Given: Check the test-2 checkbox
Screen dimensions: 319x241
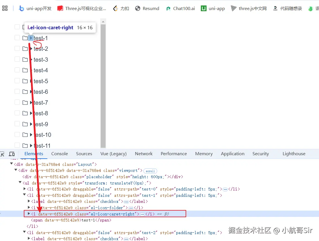Looking at the screenshot, I should click(17, 48).
